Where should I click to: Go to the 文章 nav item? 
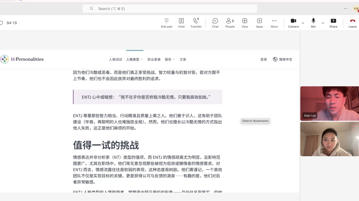click(x=183, y=59)
